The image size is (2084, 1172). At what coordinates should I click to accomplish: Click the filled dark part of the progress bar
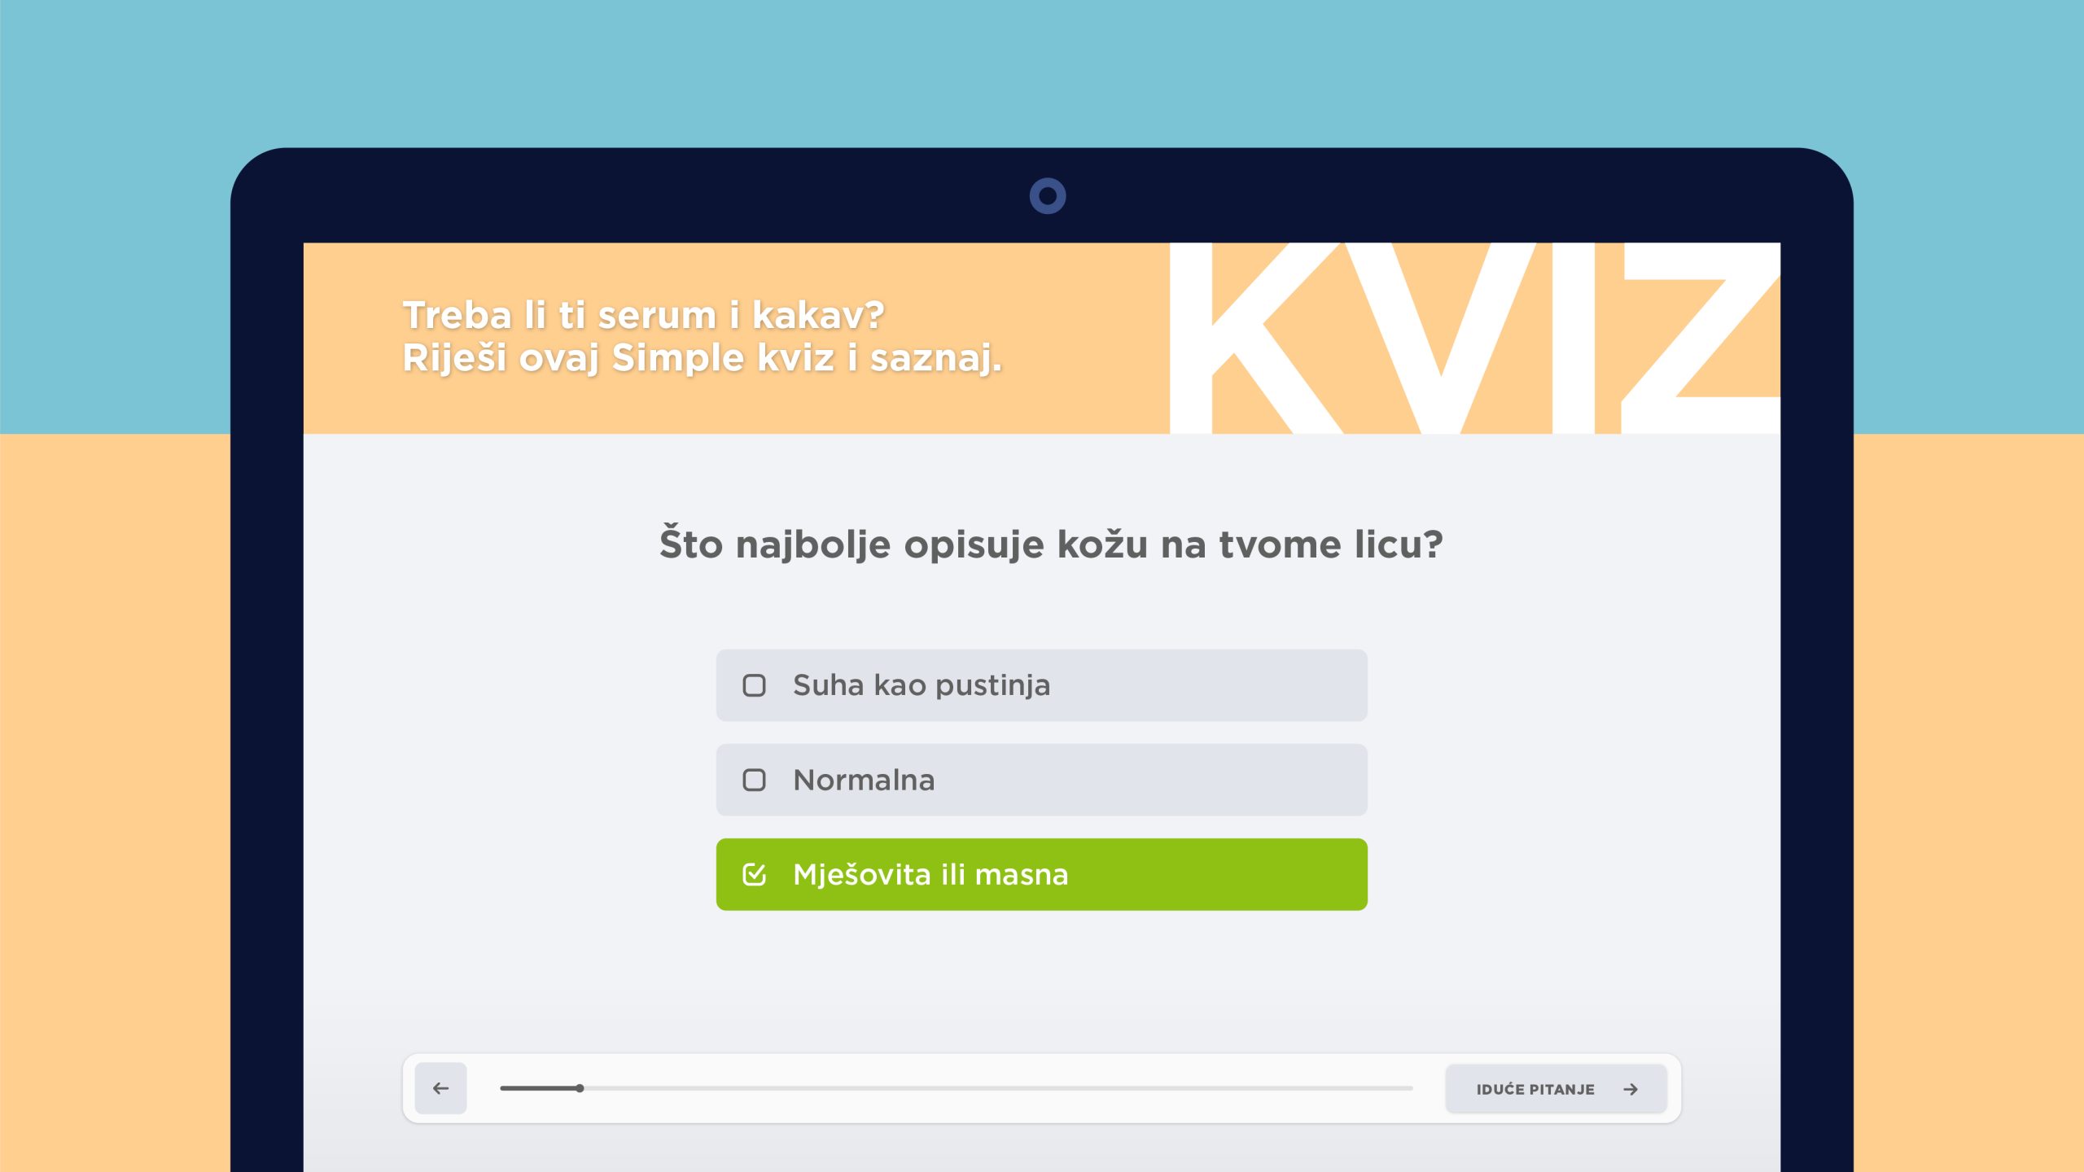(x=539, y=1088)
